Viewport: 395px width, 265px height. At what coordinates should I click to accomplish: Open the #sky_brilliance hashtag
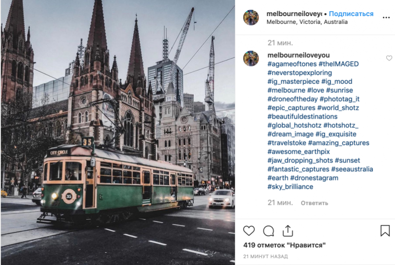[290, 186]
